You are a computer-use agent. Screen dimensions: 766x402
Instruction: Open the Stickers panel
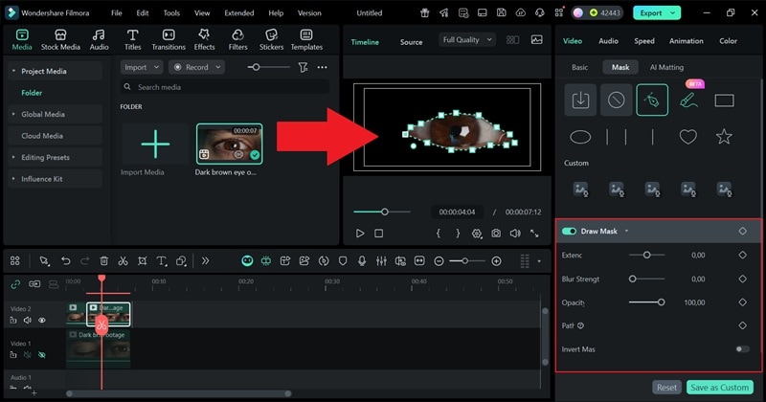pyautogui.click(x=271, y=39)
